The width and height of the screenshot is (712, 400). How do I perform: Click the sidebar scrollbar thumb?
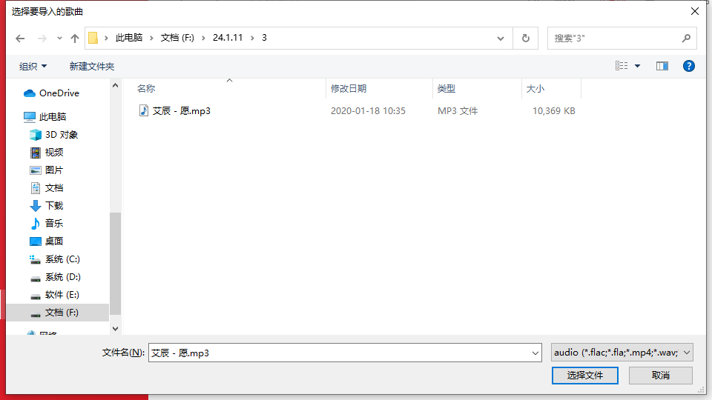116,264
